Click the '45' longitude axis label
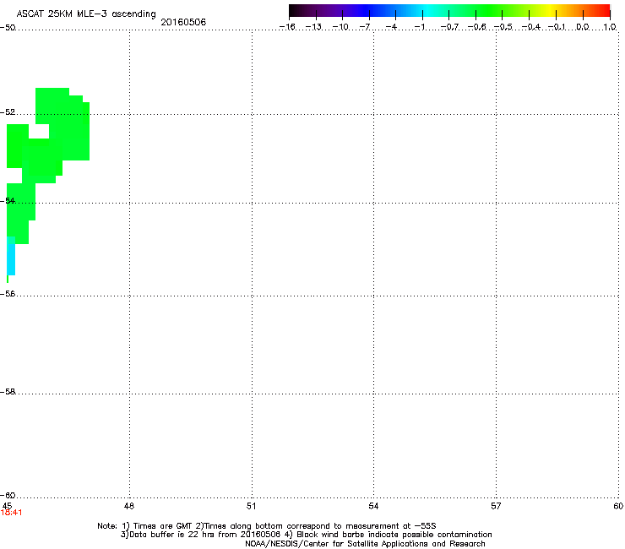This screenshot has height=549, width=625. point(7,506)
